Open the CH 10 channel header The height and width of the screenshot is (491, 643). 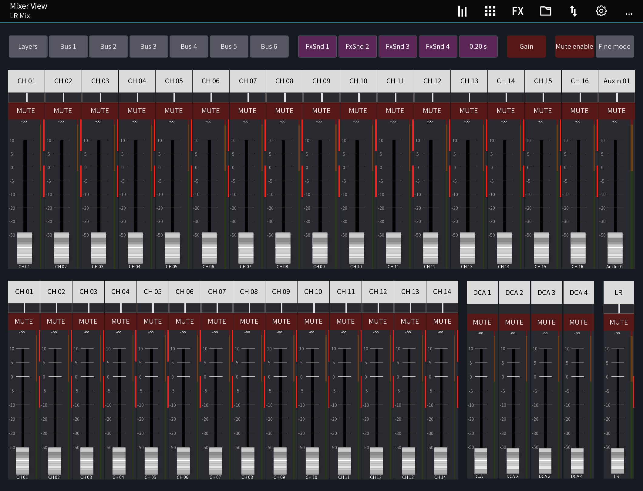click(x=358, y=81)
